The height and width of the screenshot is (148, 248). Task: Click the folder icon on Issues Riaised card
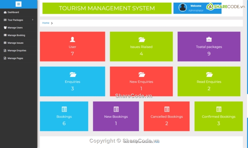coord(142,39)
